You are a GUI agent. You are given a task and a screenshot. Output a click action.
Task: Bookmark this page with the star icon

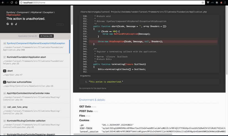tap(203, 2)
